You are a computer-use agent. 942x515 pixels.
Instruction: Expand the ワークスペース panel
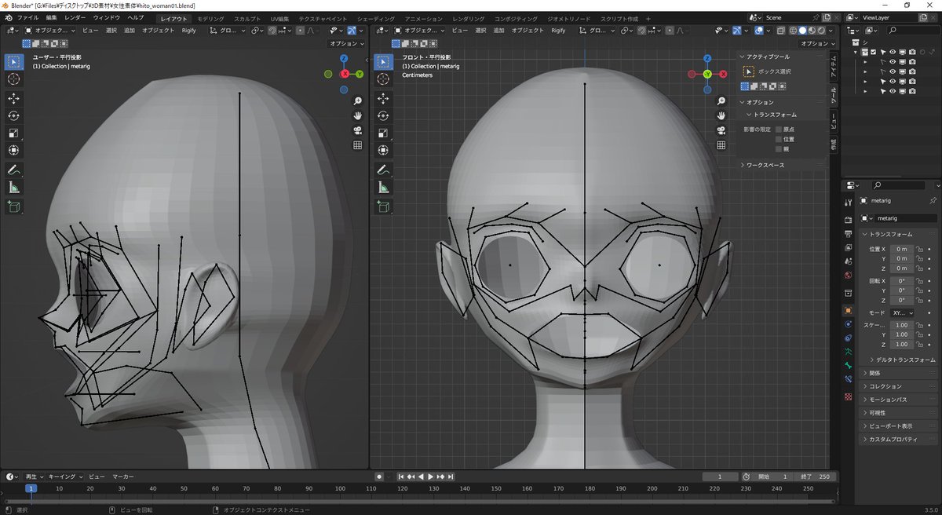point(765,165)
